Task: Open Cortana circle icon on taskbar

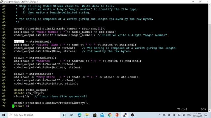Action: click(x=64, y=115)
